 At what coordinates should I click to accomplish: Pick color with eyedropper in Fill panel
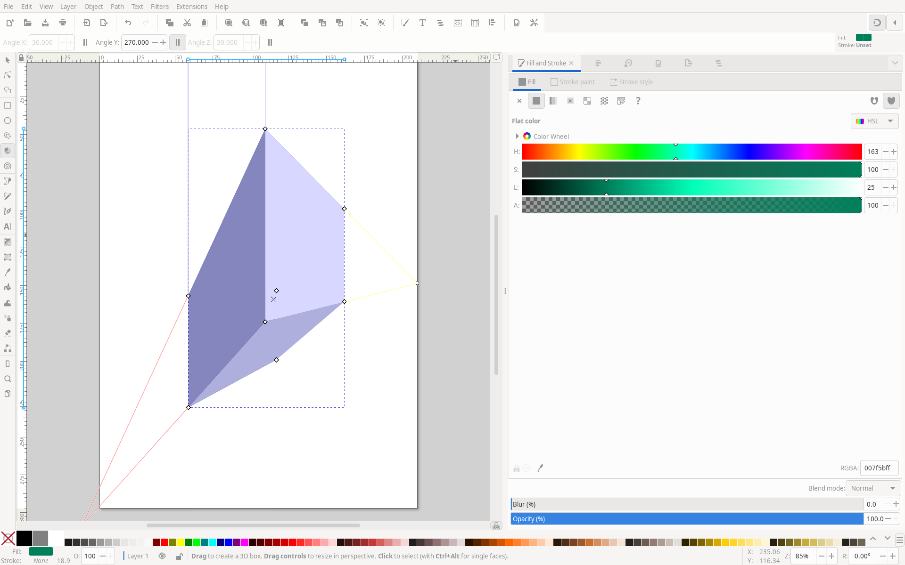click(x=540, y=468)
